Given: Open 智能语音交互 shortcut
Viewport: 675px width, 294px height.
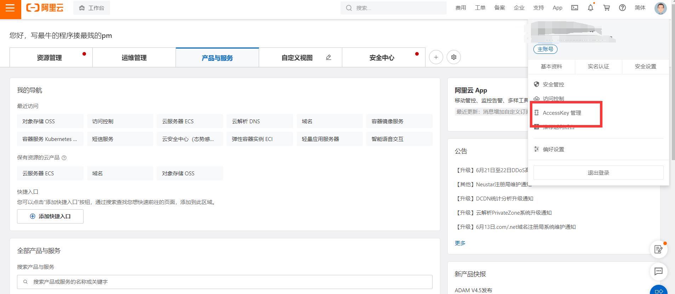Looking at the screenshot, I should (399, 139).
